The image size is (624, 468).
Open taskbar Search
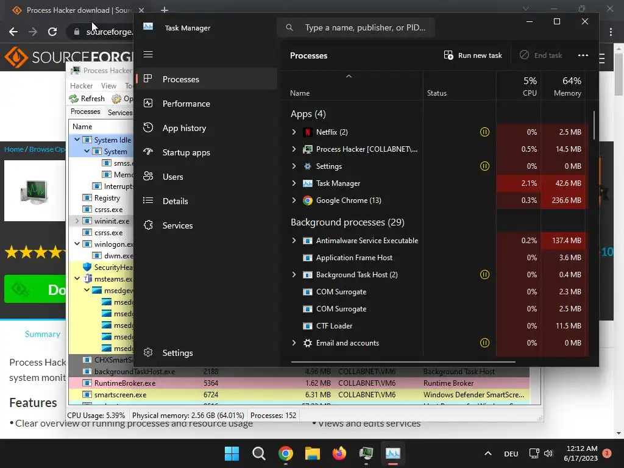258,453
